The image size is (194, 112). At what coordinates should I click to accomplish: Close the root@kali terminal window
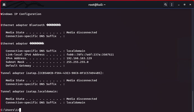[190, 5]
